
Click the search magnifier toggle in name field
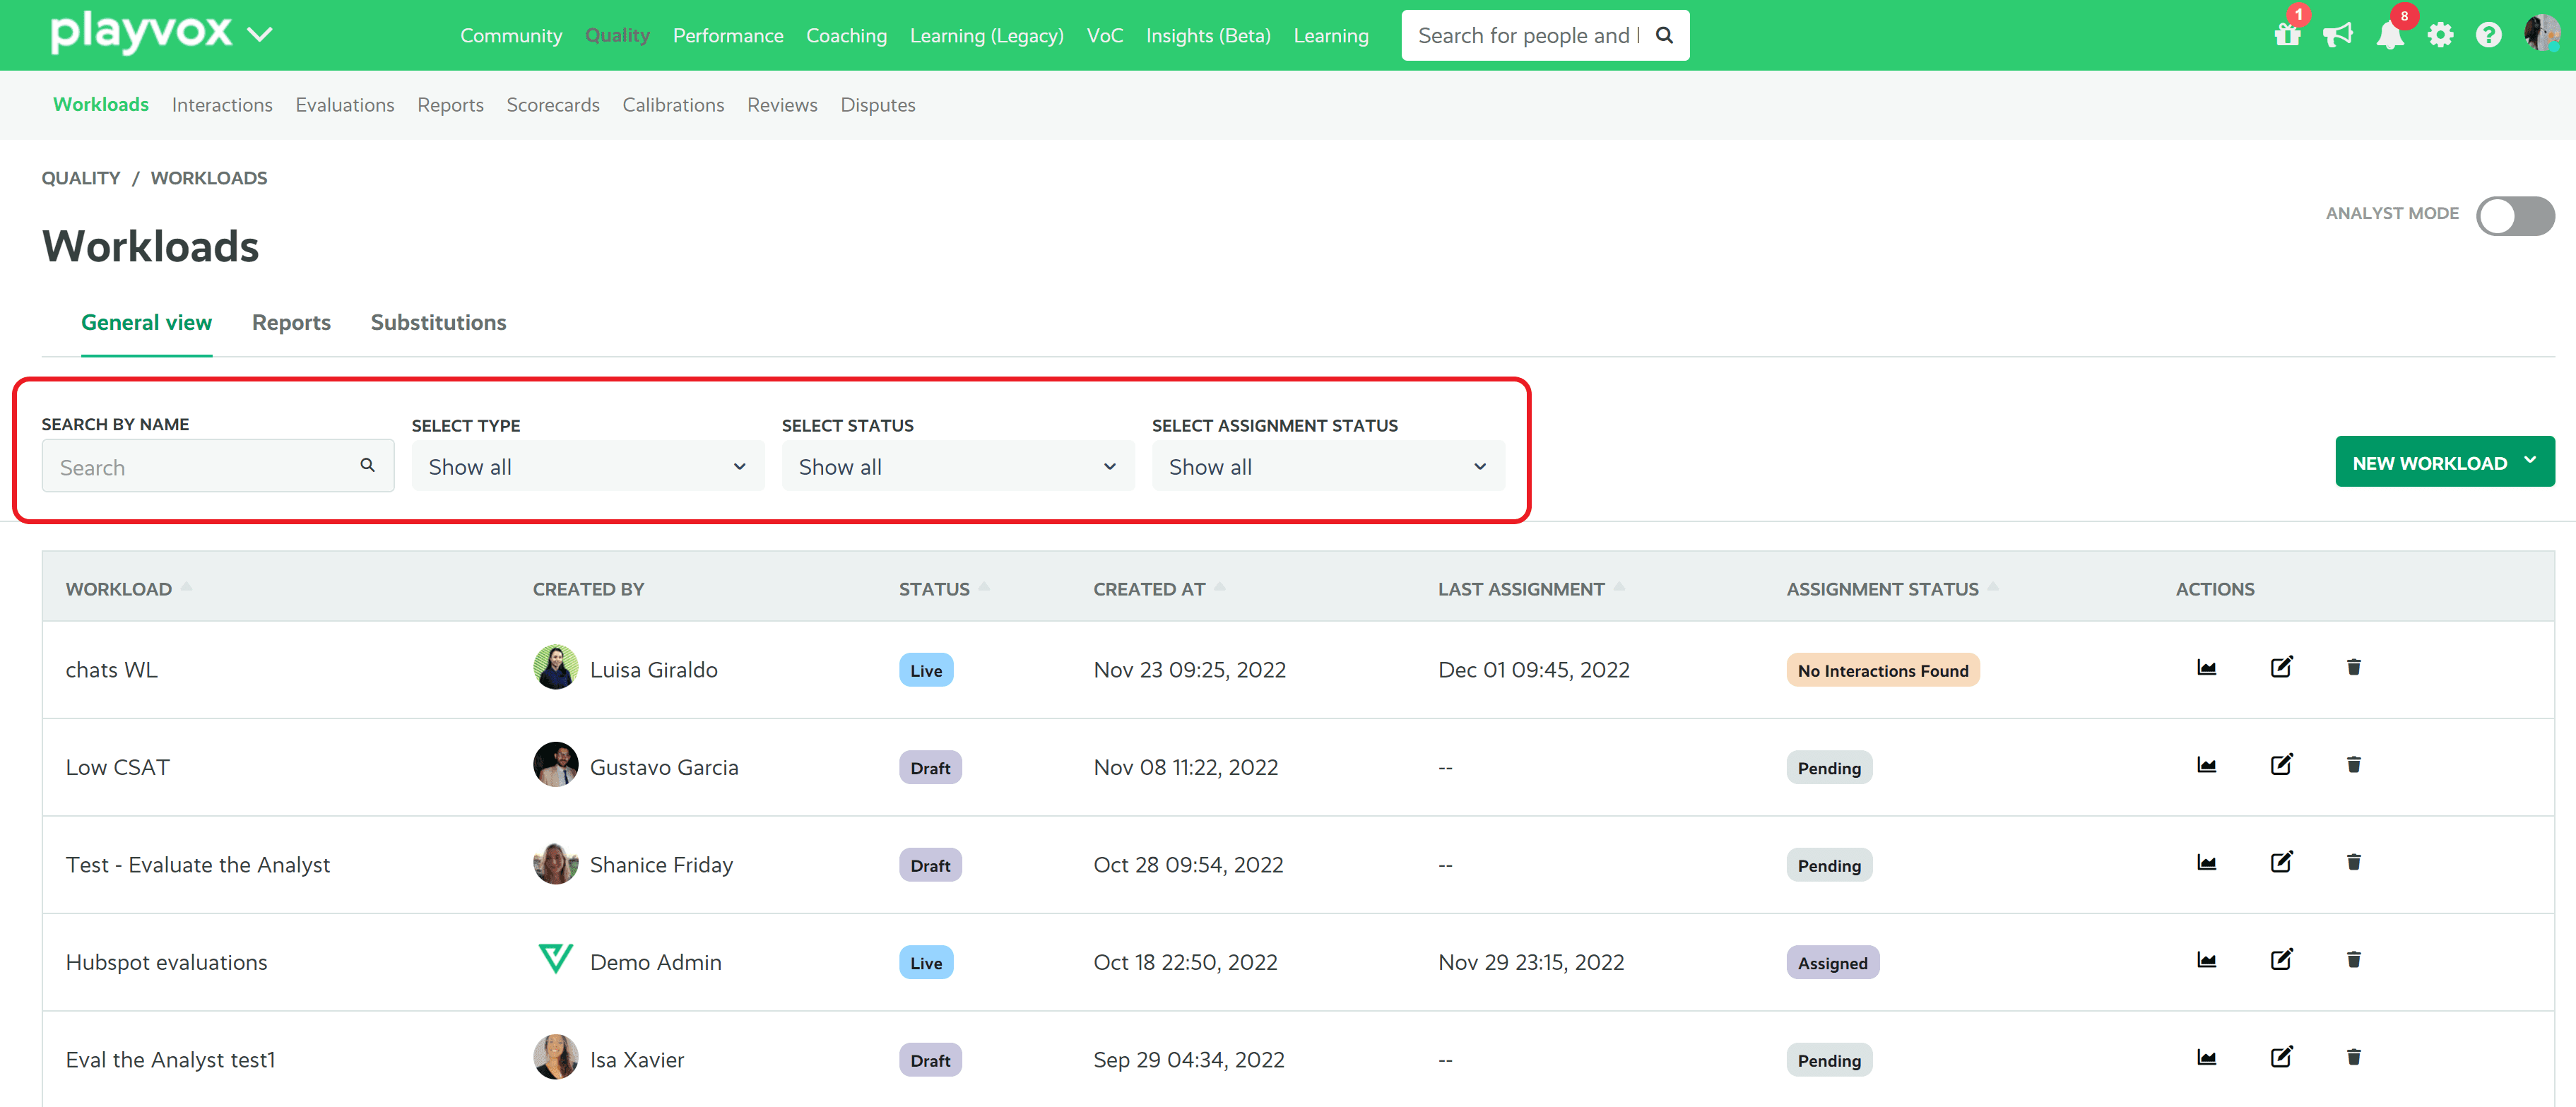coord(368,465)
